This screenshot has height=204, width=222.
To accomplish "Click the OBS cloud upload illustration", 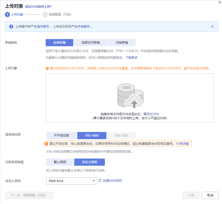I will 130,96.
